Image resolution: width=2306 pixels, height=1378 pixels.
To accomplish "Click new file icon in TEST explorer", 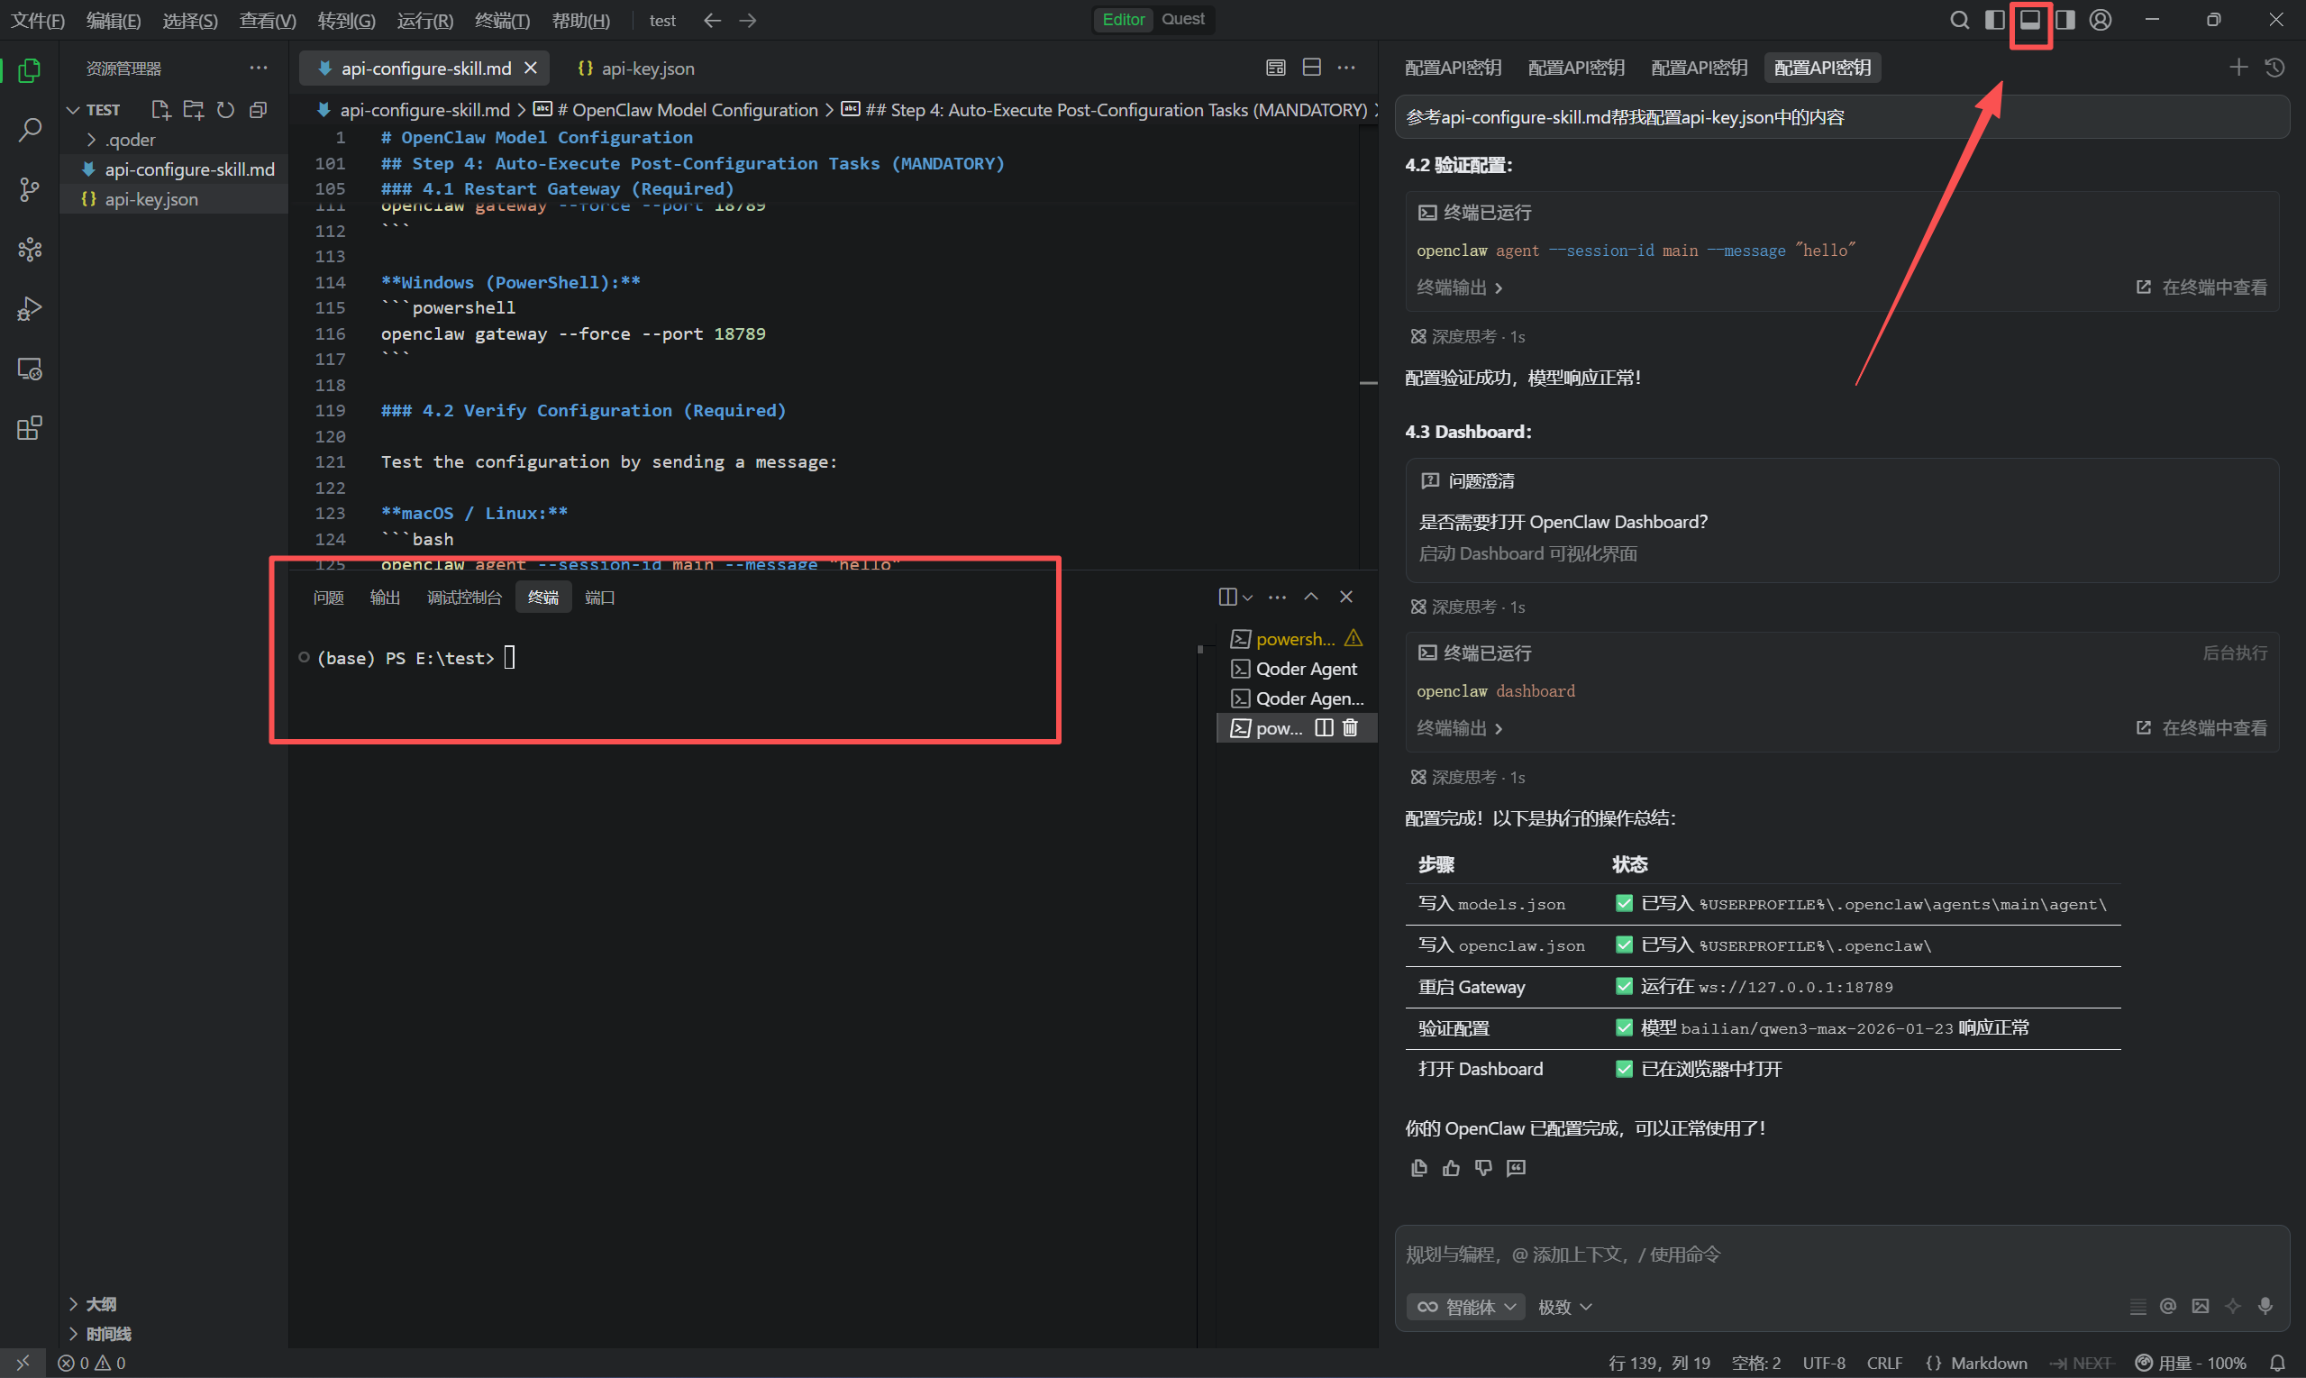I will [x=160, y=110].
